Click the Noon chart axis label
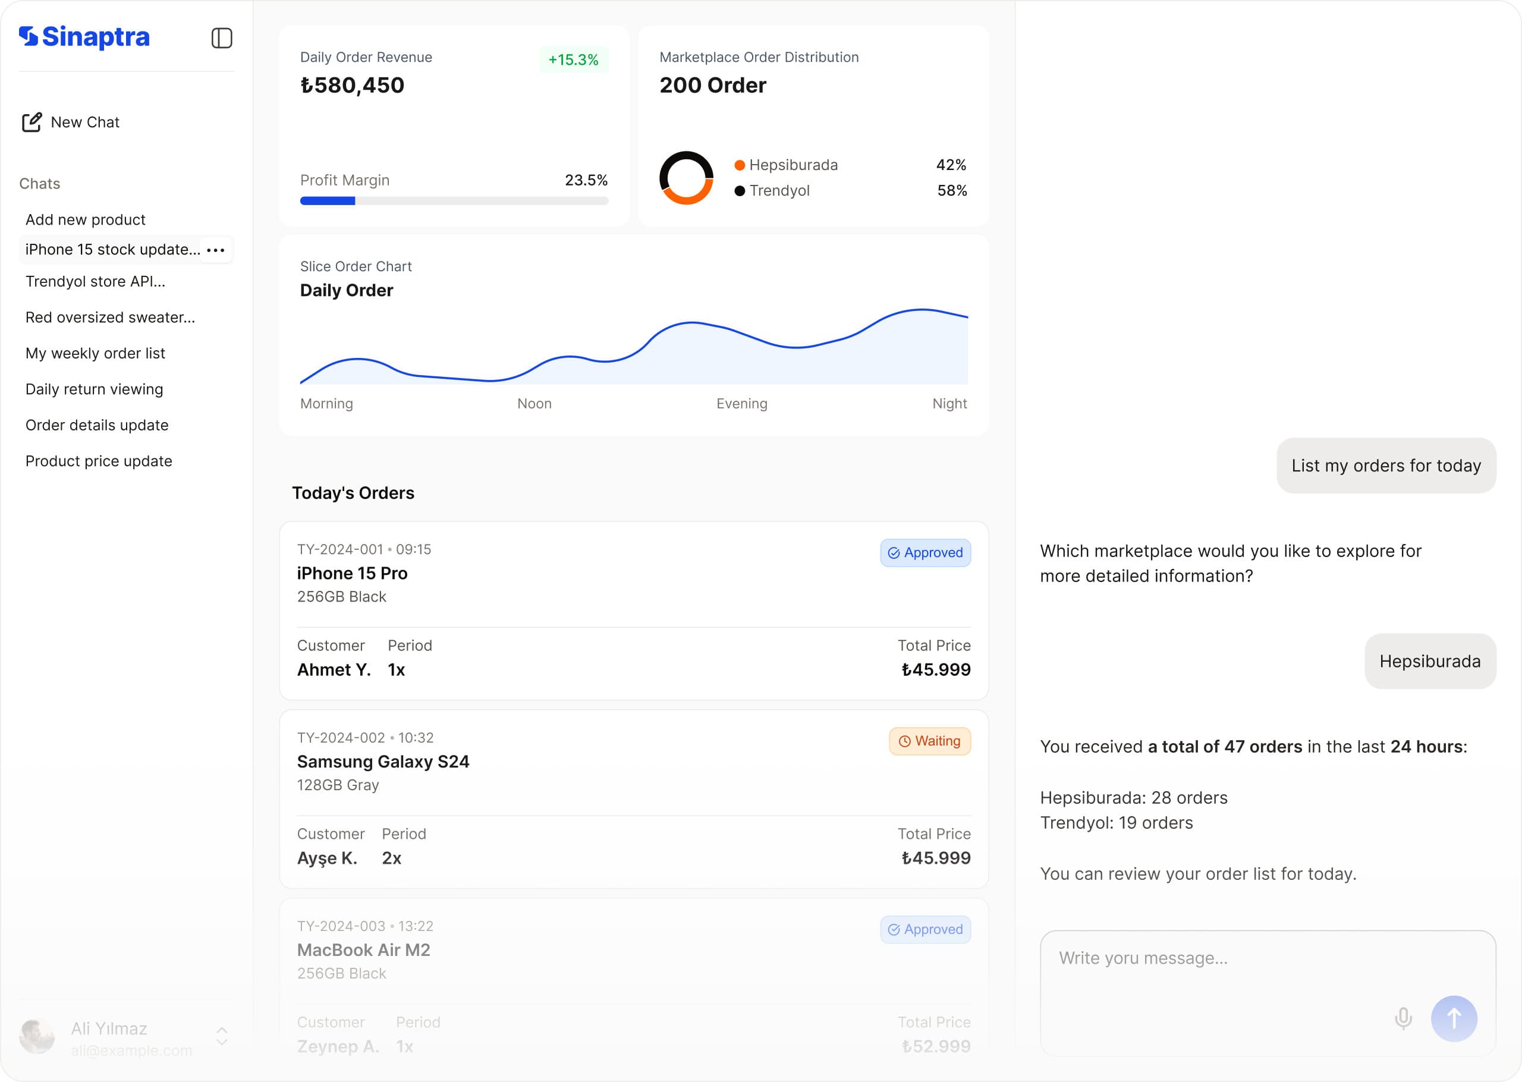This screenshot has width=1522, height=1082. coord(534,404)
